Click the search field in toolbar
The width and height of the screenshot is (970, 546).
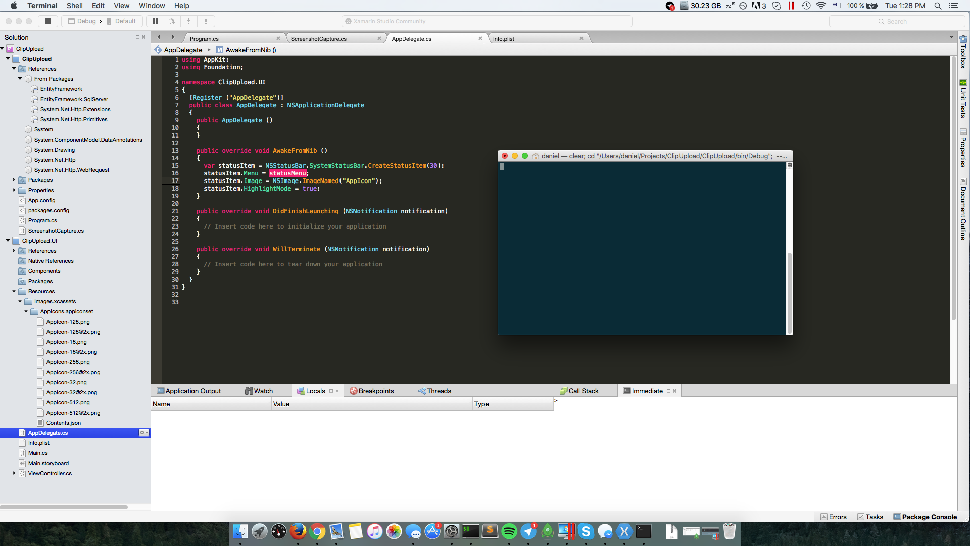click(x=897, y=21)
